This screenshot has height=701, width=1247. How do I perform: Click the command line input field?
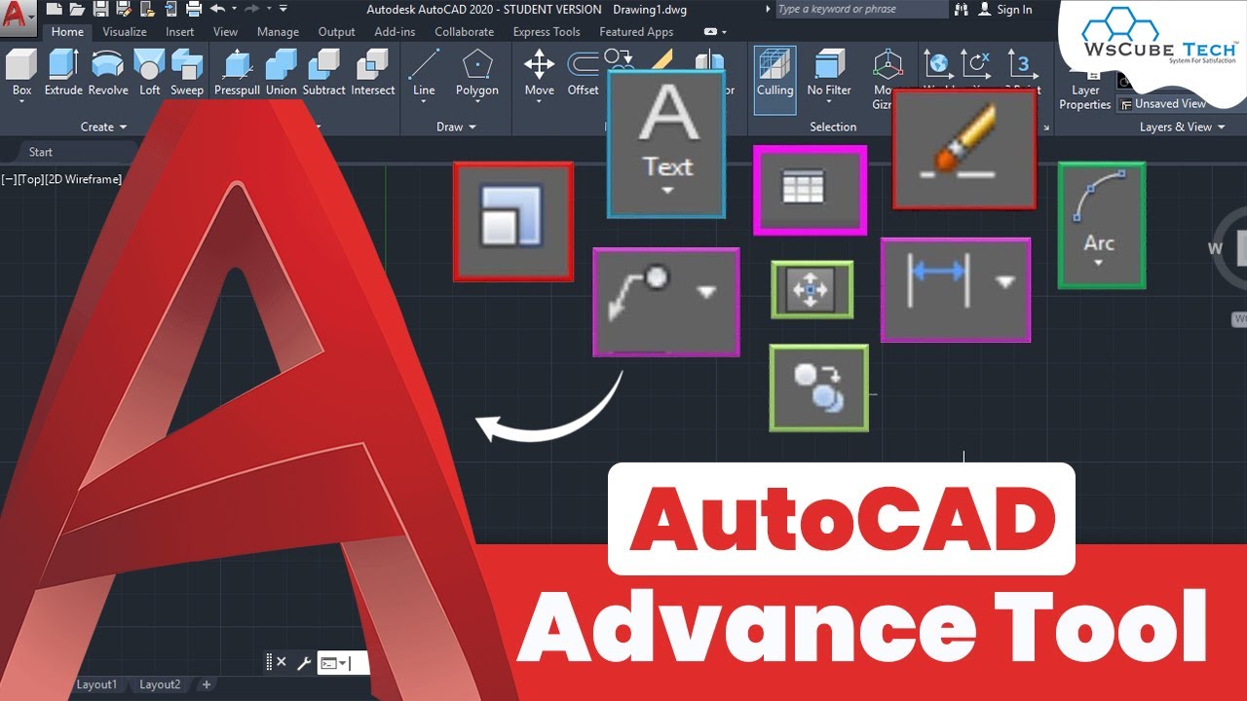[x=342, y=662]
